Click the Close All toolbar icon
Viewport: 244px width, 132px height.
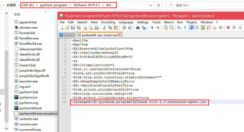pos(91,28)
